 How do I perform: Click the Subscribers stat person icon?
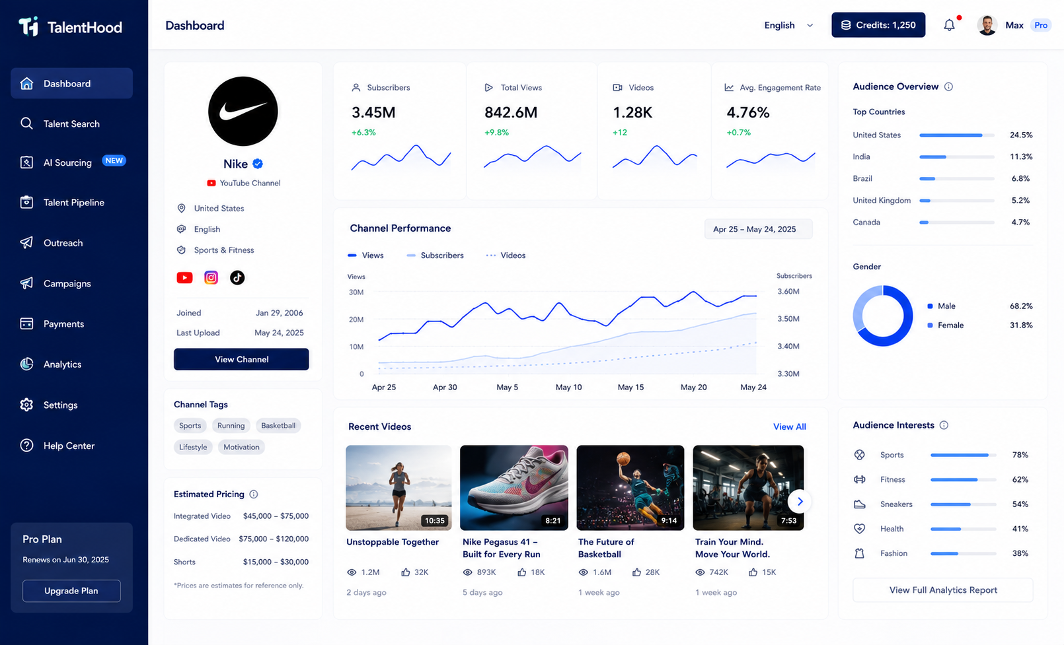coord(356,87)
